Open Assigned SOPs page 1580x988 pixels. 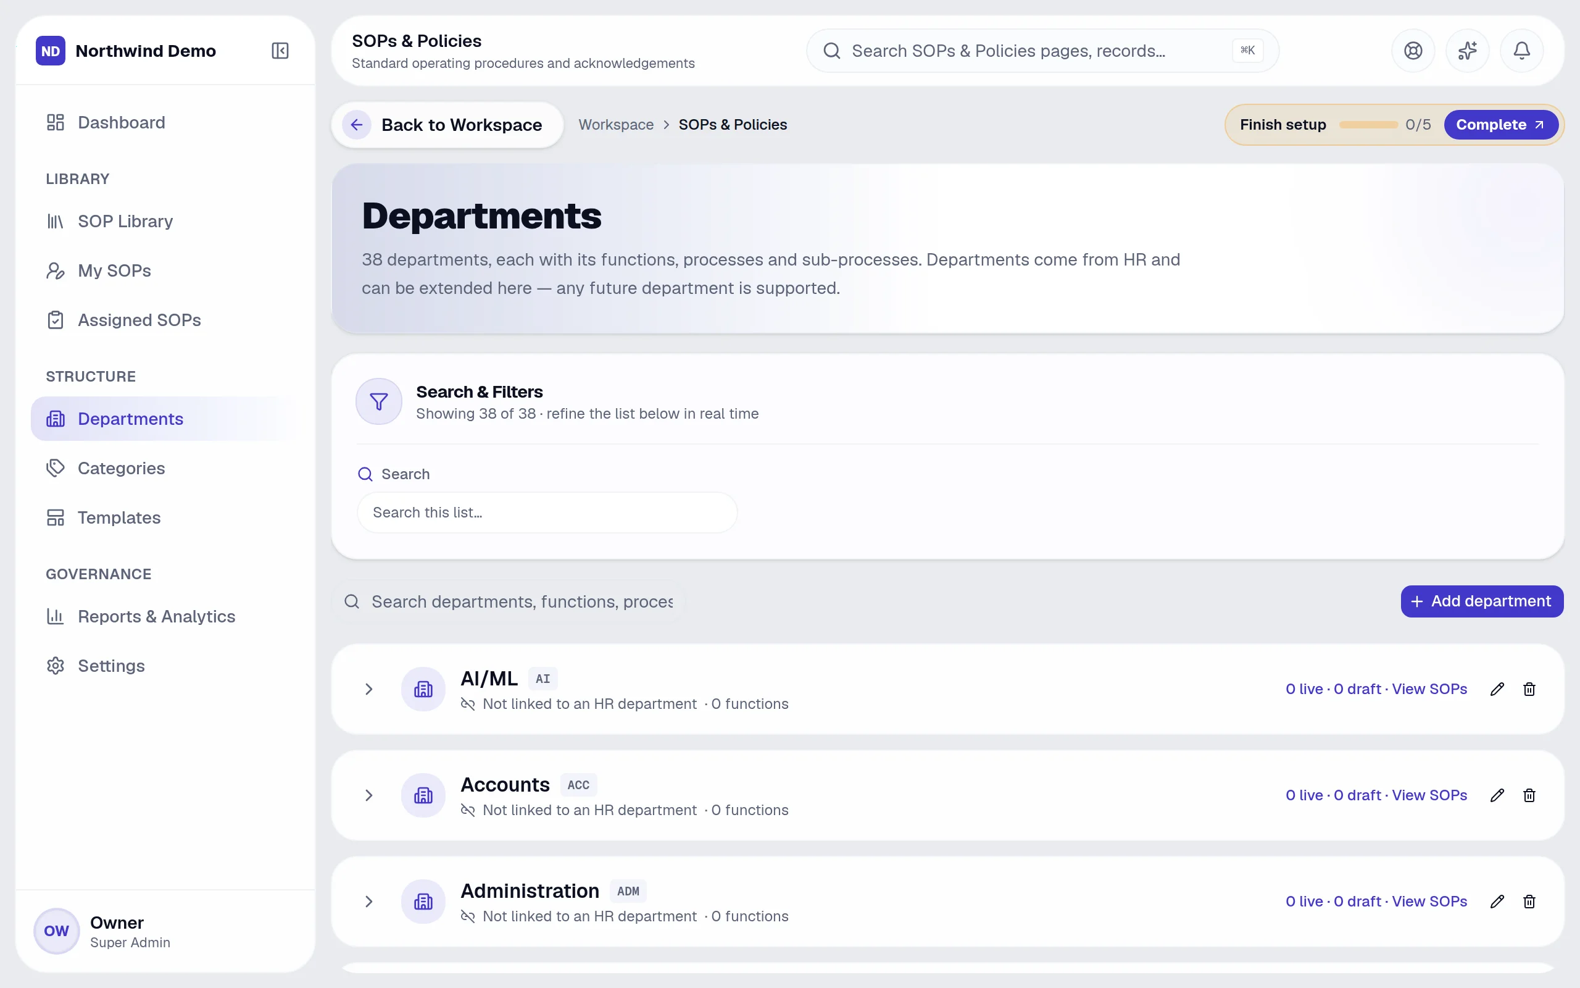[x=166, y=320]
